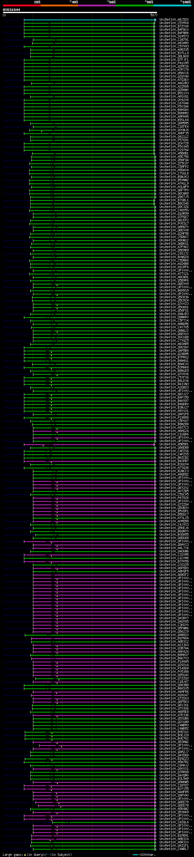Click hit label UniRef100_C1GQK6
This screenshot has height=857, width=194.
[x=174, y=434]
